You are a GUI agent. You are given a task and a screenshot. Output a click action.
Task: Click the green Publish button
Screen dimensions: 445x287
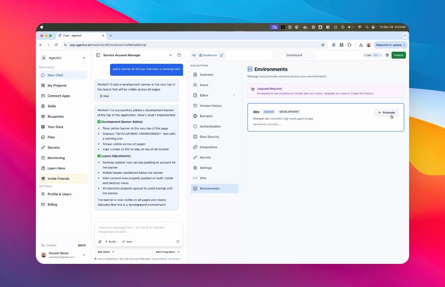[398, 55]
